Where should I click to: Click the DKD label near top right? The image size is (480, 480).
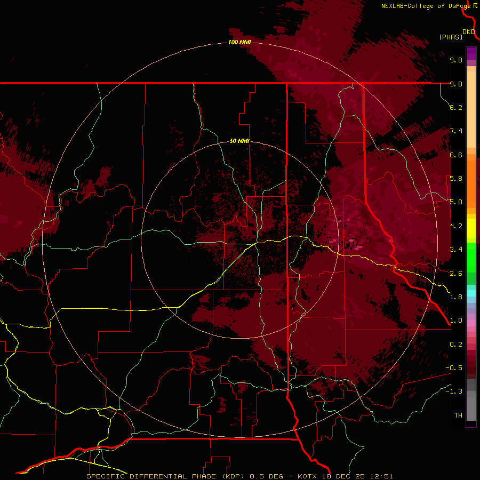[469, 32]
